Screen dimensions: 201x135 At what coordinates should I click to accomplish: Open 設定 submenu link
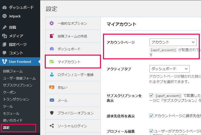pyautogui.click(x=6, y=128)
